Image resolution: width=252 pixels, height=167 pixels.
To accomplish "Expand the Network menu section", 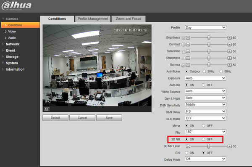I will point(12,44).
